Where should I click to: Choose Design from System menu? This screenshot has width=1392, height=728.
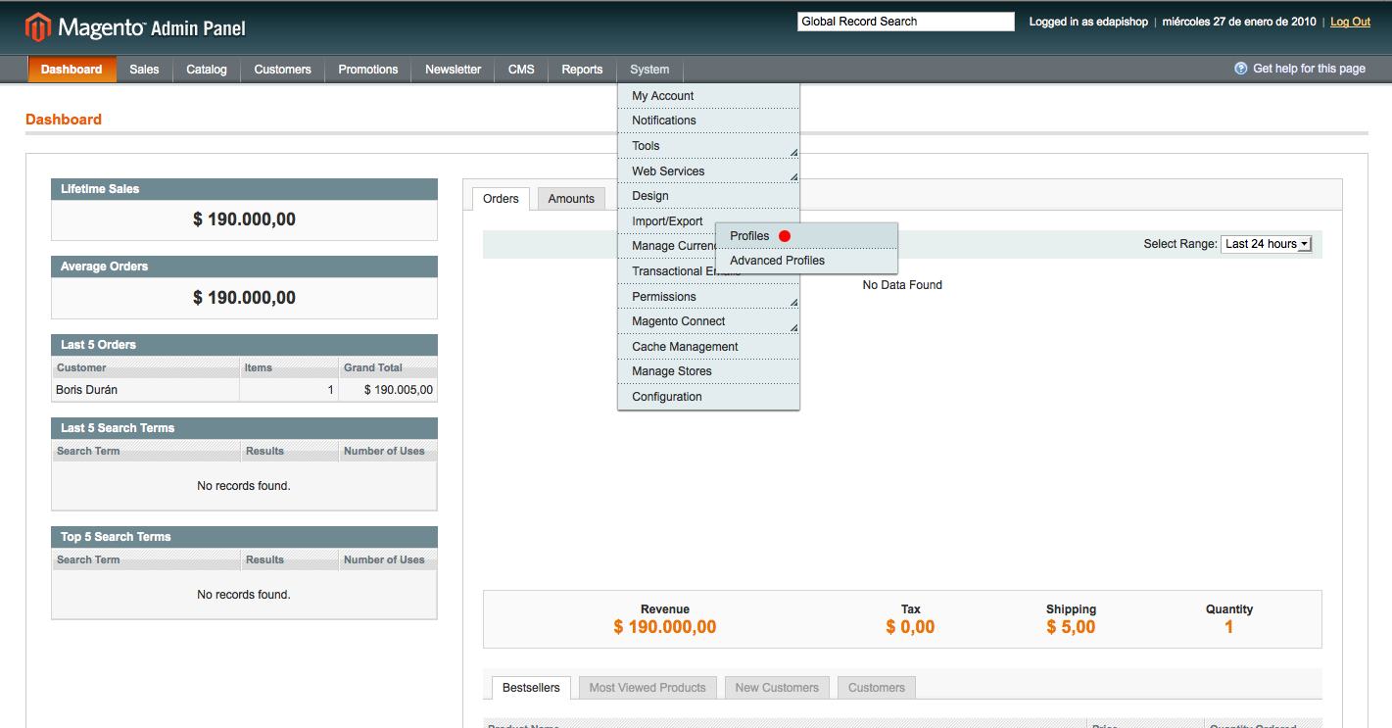(x=708, y=196)
